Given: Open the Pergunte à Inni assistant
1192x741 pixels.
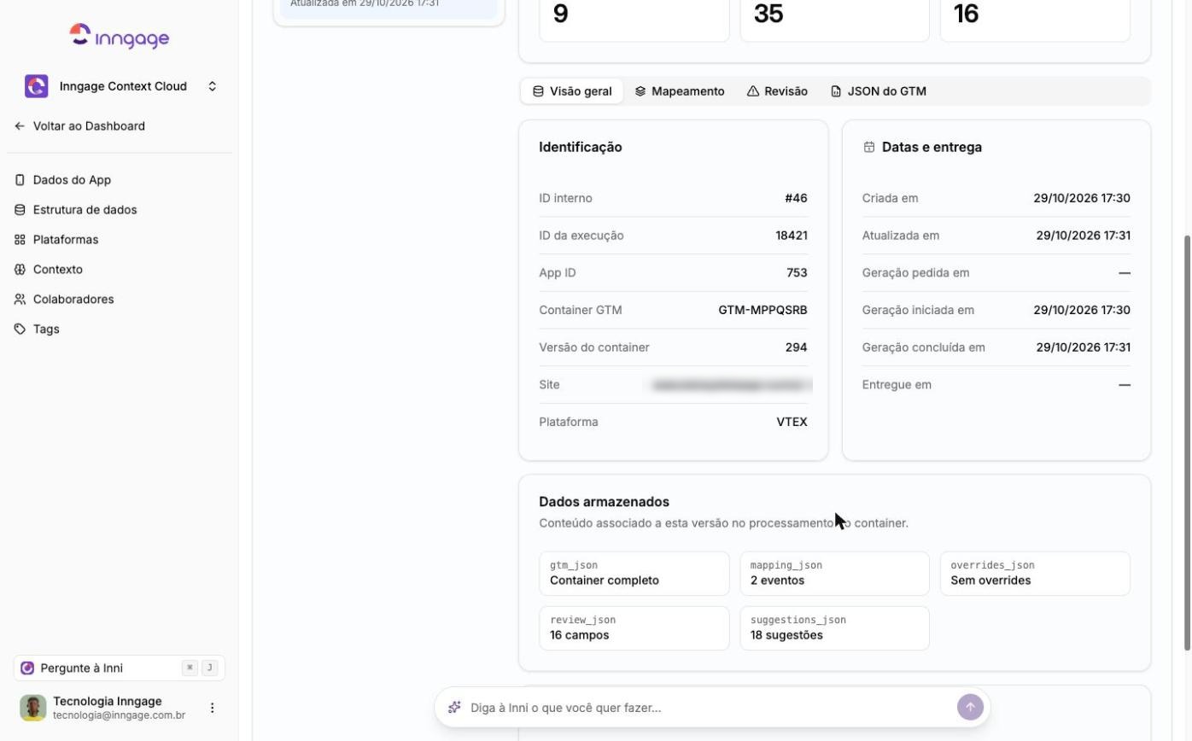Looking at the screenshot, I should tap(120, 668).
